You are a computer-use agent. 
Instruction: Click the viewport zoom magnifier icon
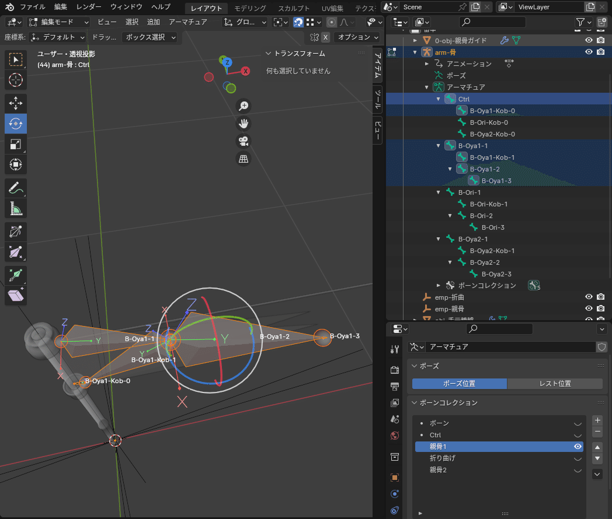pos(244,106)
